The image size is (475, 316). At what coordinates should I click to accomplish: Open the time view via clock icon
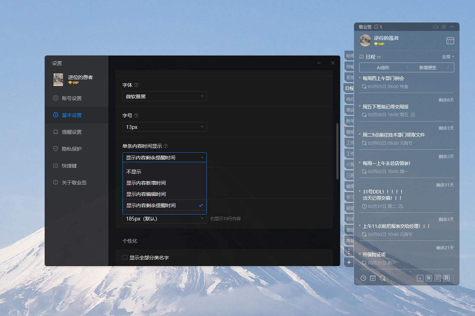(363, 278)
